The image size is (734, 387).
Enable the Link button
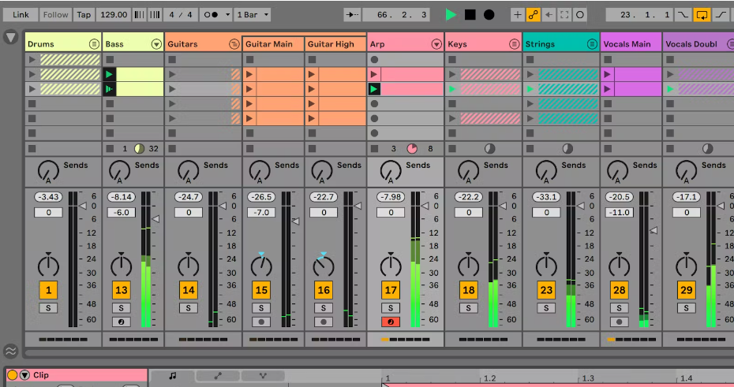point(21,15)
